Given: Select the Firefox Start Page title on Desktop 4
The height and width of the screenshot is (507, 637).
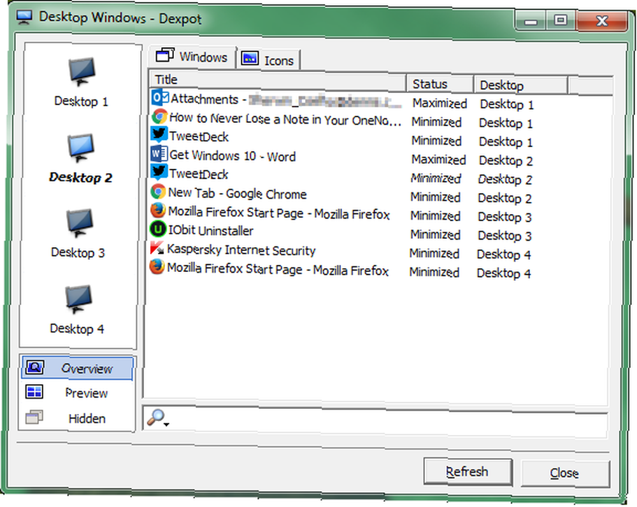Looking at the screenshot, I should click(x=278, y=270).
